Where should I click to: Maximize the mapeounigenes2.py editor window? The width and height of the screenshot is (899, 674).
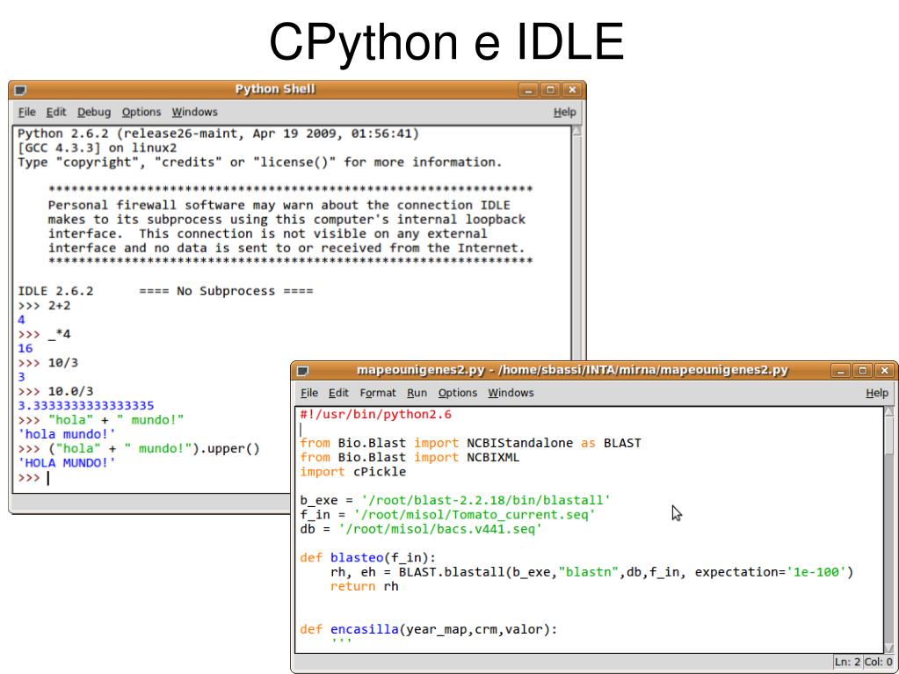[x=862, y=371]
